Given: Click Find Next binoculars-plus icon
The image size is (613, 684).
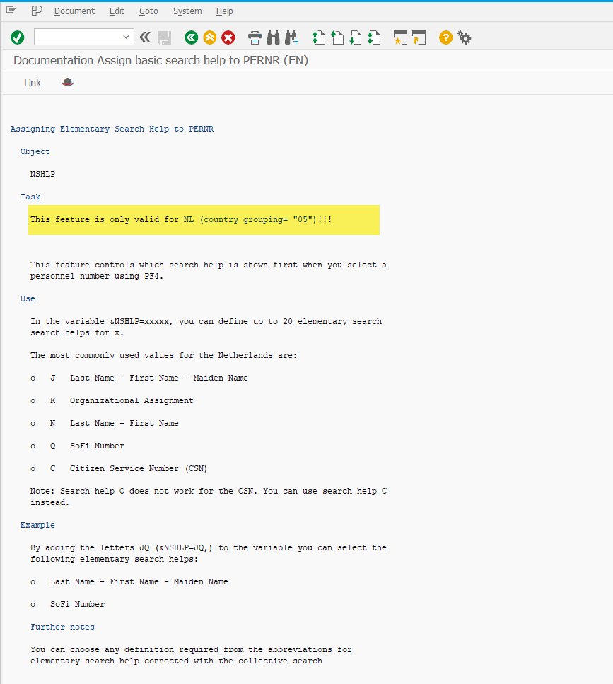Looking at the screenshot, I should click(x=292, y=37).
